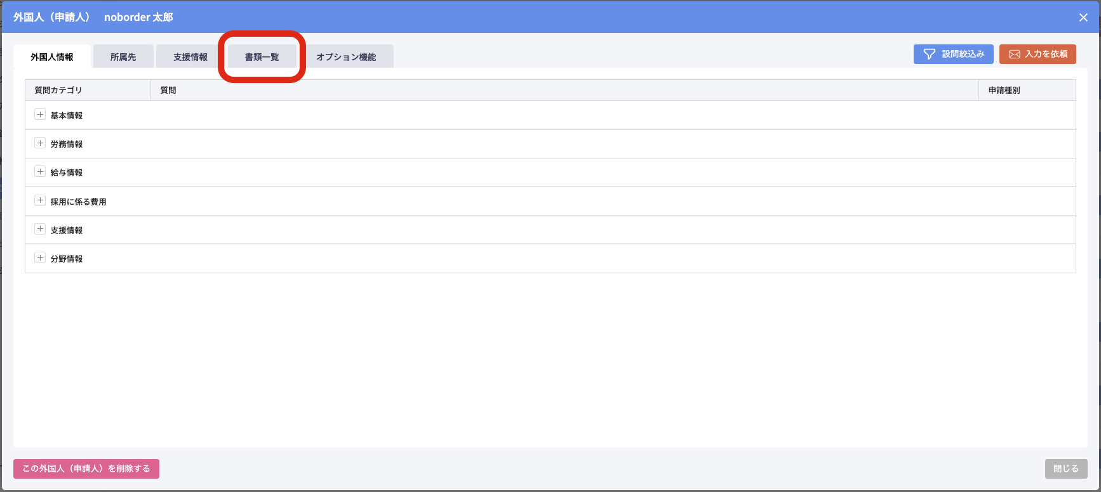
Task: Select the 外国人情報 tab
Action: tap(52, 57)
